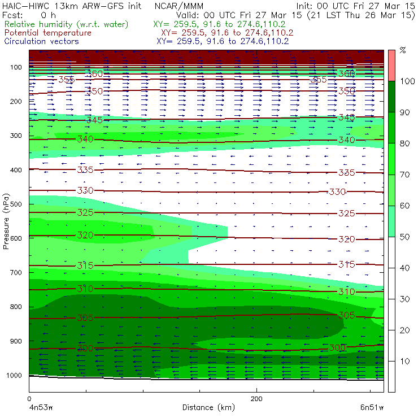This screenshot has height=418, width=418.
Task: Click the green XY coordinates line
Action: point(219,24)
